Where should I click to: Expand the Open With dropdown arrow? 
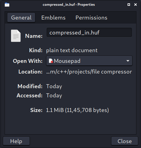(128, 61)
